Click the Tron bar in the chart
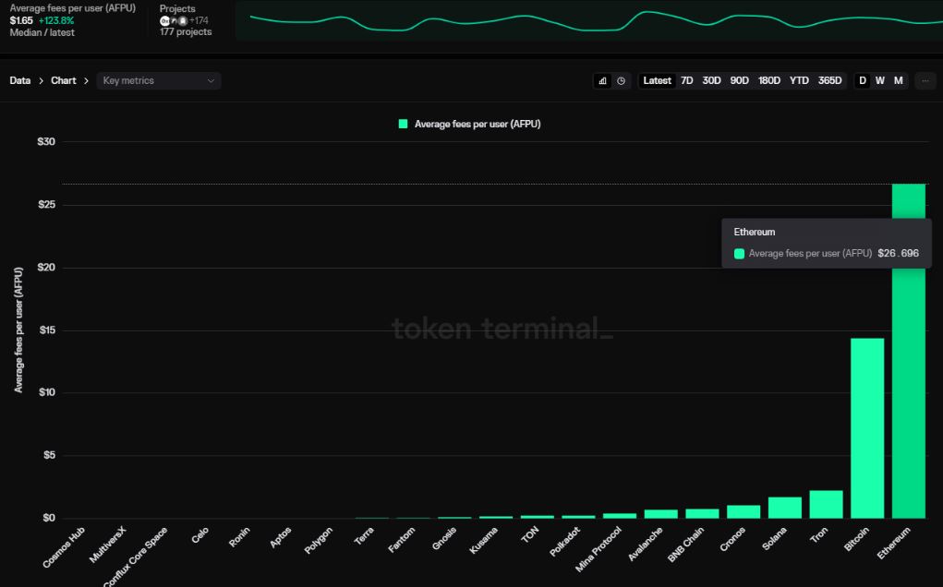Image resolution: width=943 pixels, height=587 pixels. (x=827, y=504)
